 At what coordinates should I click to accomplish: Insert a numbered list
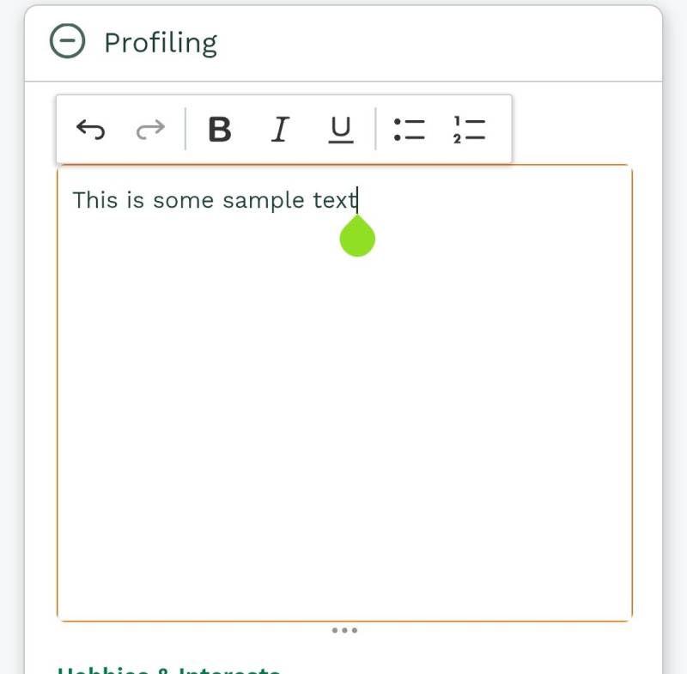(x=469, y=130)
